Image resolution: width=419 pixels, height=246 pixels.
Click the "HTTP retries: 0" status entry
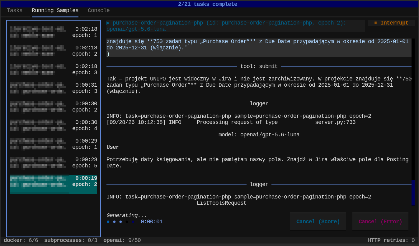(x=391, y=240)
